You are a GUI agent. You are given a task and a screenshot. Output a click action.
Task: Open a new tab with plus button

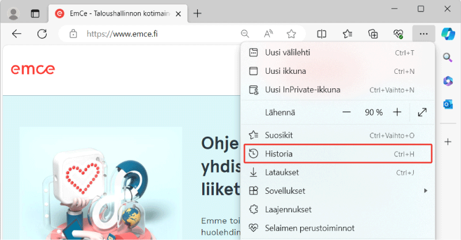197,13
